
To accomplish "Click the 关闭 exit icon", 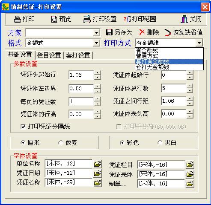I will 184,19.
